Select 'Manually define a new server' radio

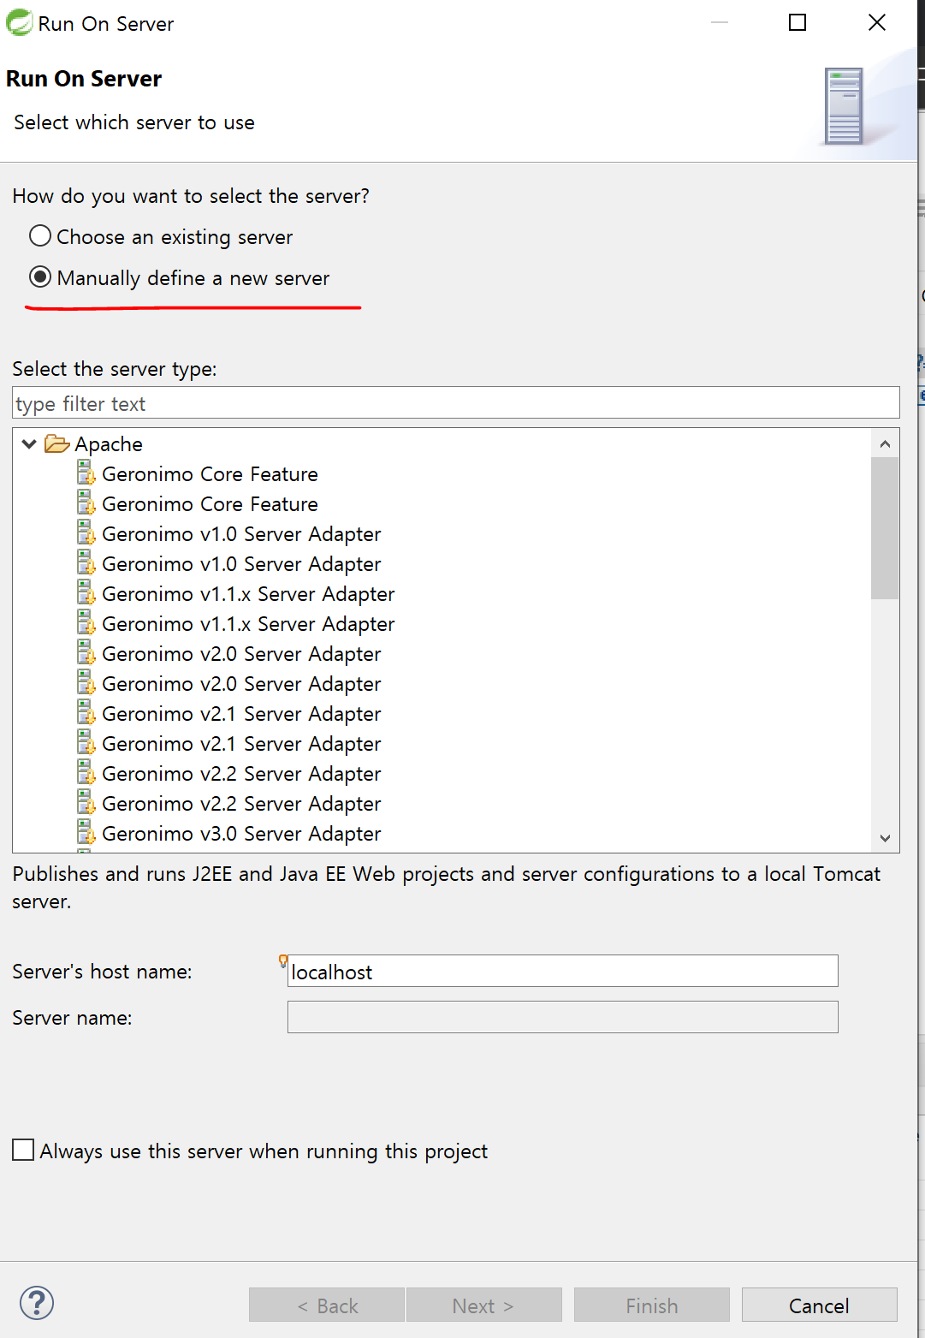(40, 277)
